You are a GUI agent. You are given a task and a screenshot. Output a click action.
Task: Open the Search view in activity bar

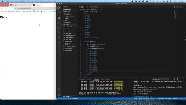(x=58, y=12)
